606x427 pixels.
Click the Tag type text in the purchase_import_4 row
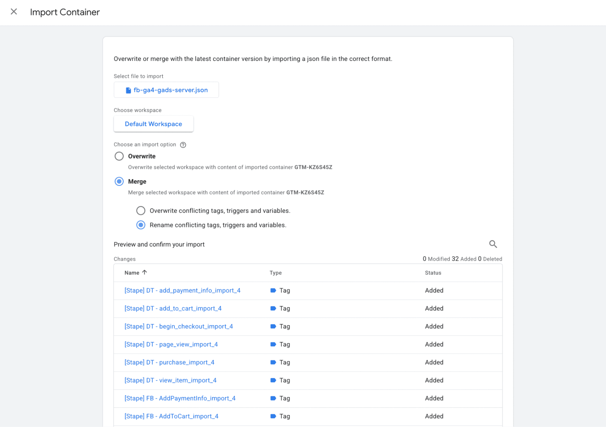point(285,362)
